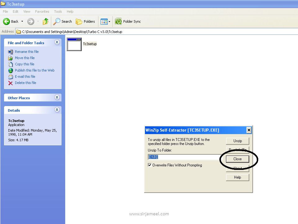Click the Tc3setup folder icon in title bar
Image resolution: width=298 pixels, height=224 pixels.
click(3, 4)
